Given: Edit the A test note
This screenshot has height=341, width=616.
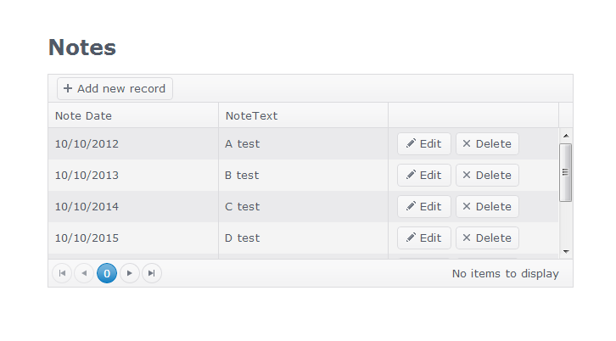Looking at the screenshot, I should pyautogui.click(x=423, y=144).
